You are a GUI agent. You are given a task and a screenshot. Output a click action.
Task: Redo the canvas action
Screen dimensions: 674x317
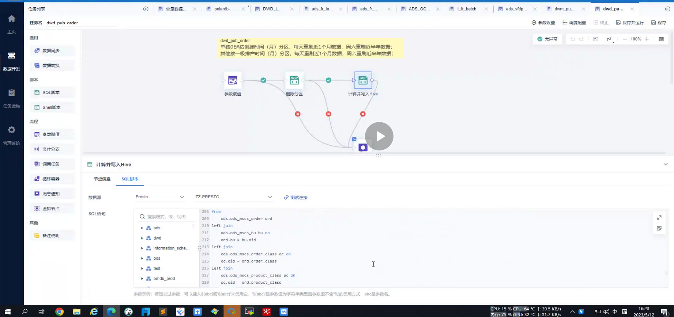pos(581,39)
